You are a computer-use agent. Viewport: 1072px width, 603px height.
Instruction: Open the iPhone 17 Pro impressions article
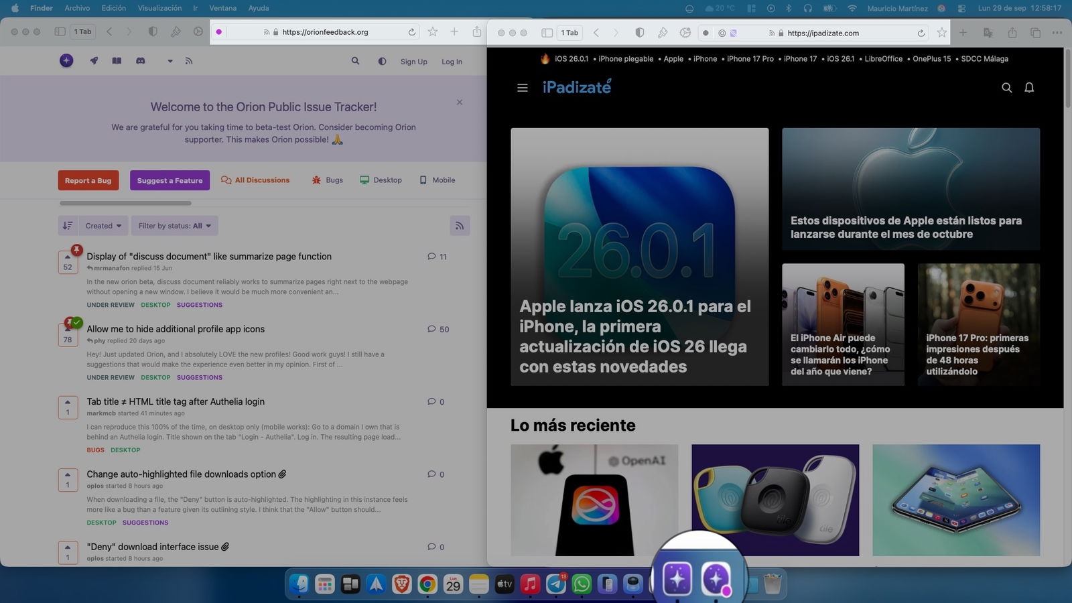(978, 324)
